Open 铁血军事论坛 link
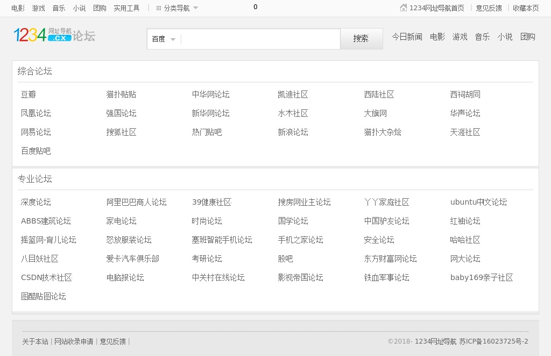 (386, 278)
